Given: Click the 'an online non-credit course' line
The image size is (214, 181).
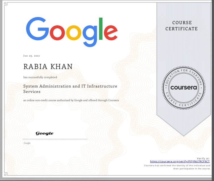Looking at the screenshot, I should [x=71, y=100].
